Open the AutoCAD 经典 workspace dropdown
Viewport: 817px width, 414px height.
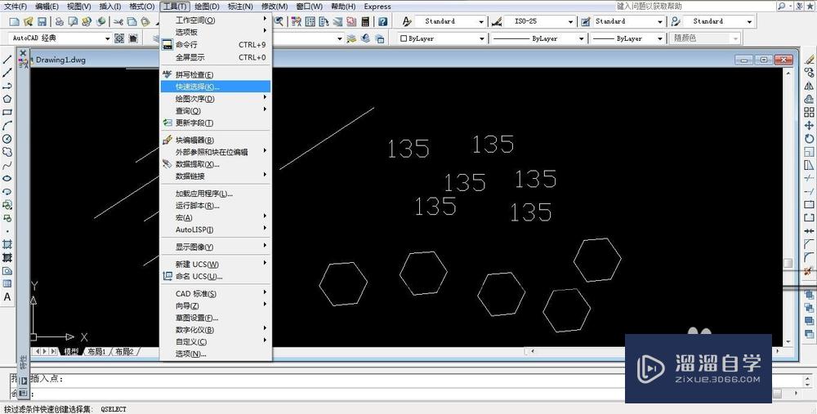[x=108, y=38]
